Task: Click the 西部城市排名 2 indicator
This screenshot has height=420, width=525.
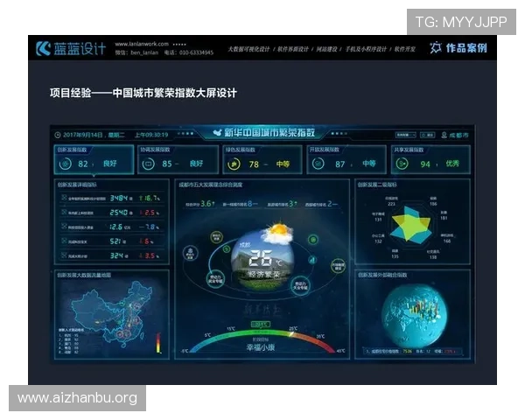Action: click(321, 204)
